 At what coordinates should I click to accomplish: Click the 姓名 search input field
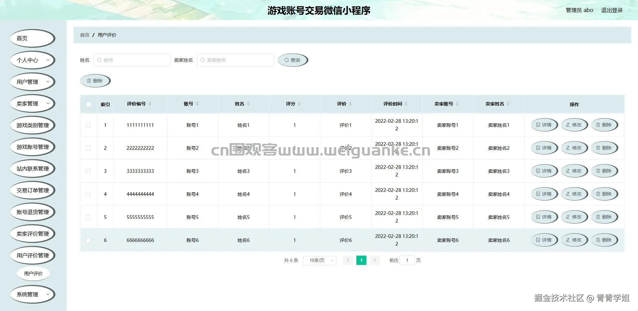click(x=132, y=60)
